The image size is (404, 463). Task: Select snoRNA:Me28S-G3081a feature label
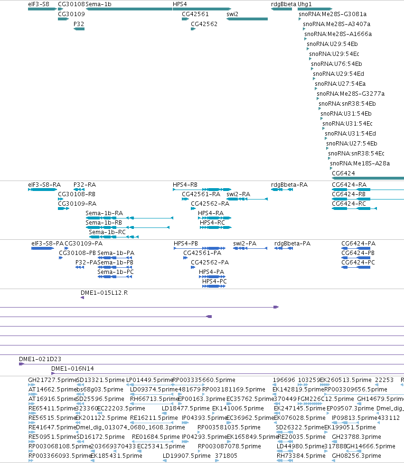[x=332, y=14]
